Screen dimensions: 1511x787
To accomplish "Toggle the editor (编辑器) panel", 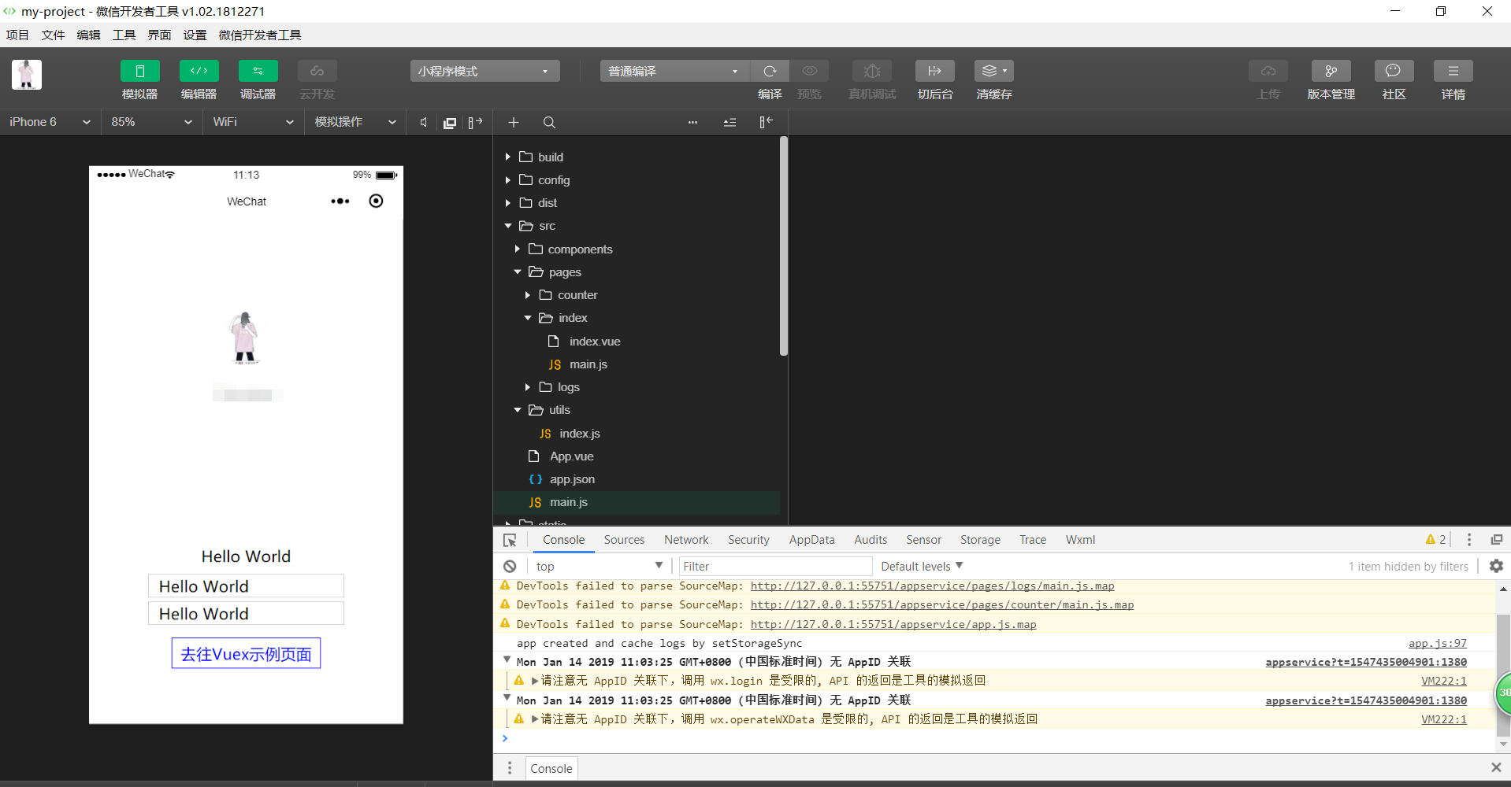I will click(199, 71).
